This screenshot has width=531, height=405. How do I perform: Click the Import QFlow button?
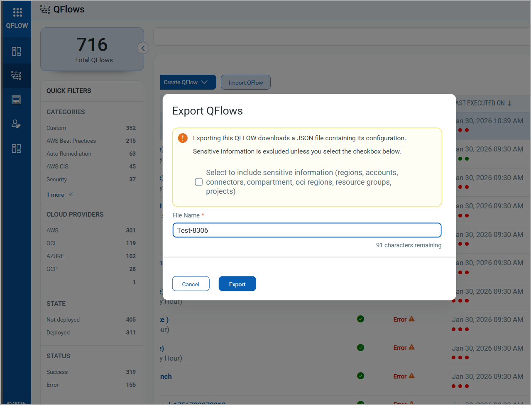click(246, 82)
